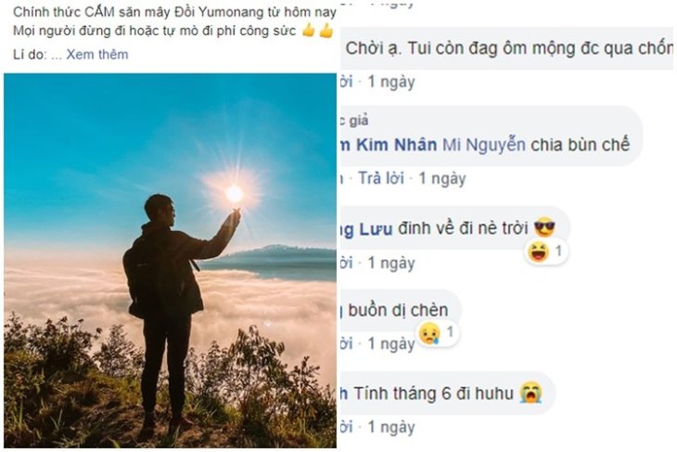This screenshot has height=452, width=677.
Task: View sad reaction on buồn dị chèn comment
Action: (437, 333)
